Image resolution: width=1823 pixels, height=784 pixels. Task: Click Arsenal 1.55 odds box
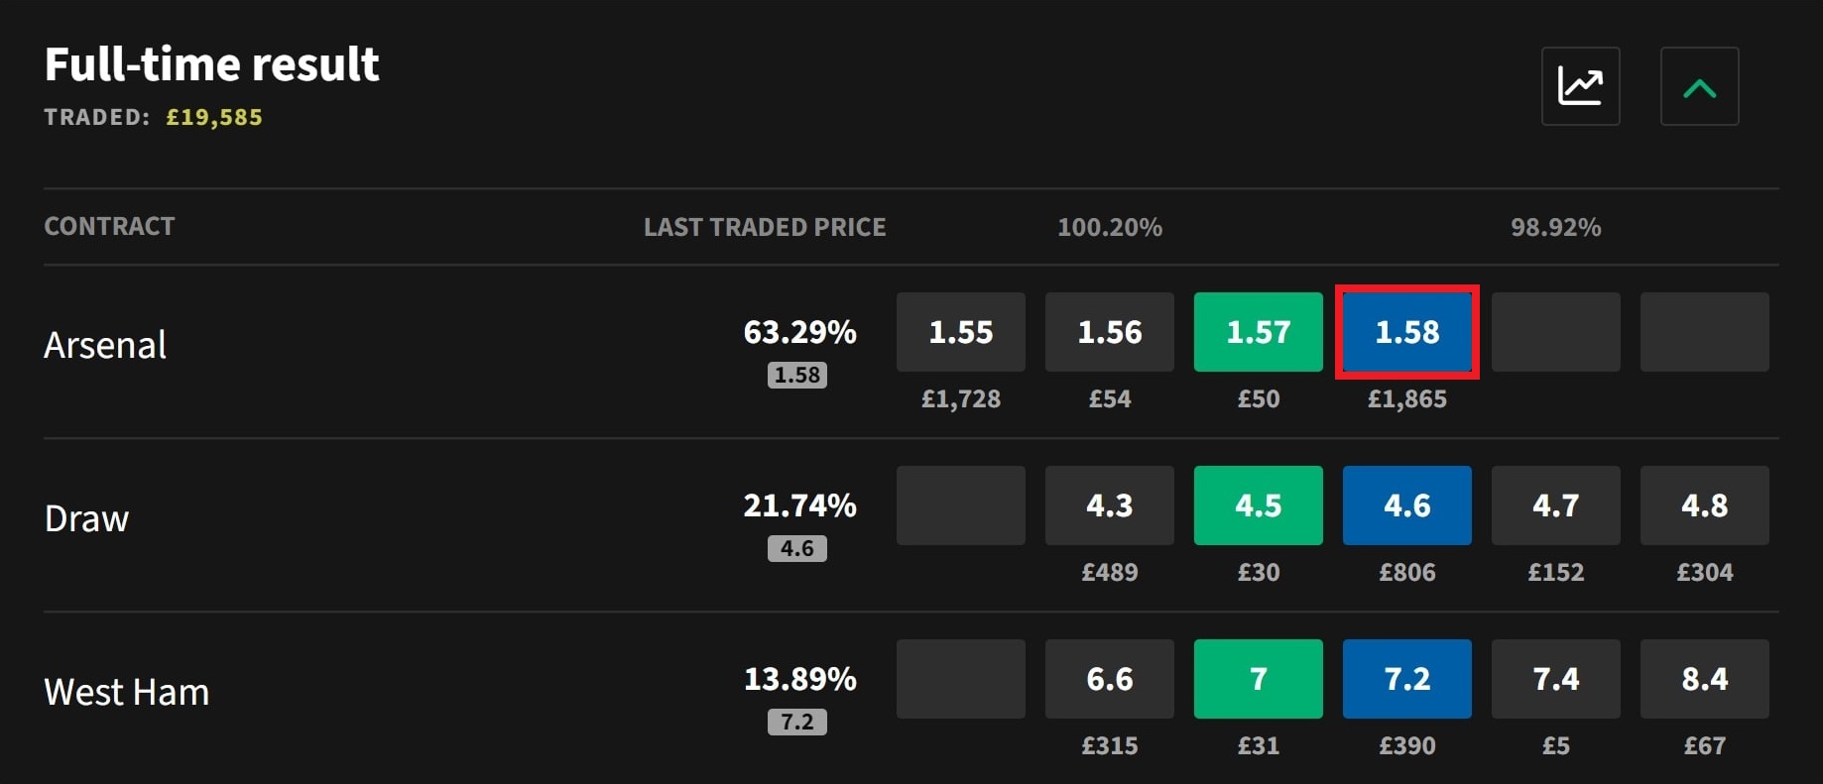960,332
